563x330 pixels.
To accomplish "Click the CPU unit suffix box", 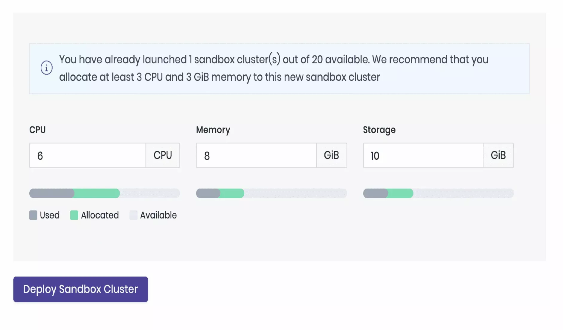I will pyautogui.click(x=163, y=156).
